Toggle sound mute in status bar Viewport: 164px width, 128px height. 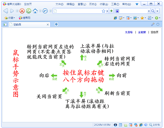145,125
